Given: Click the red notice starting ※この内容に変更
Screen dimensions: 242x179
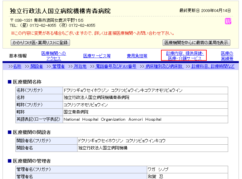Looking at the screenshot, I should 93,33.
